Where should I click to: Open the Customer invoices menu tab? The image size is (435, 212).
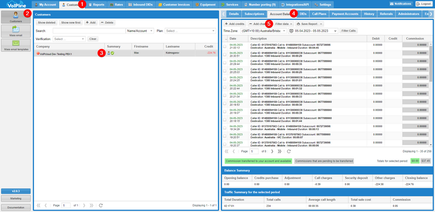[174, 5]
